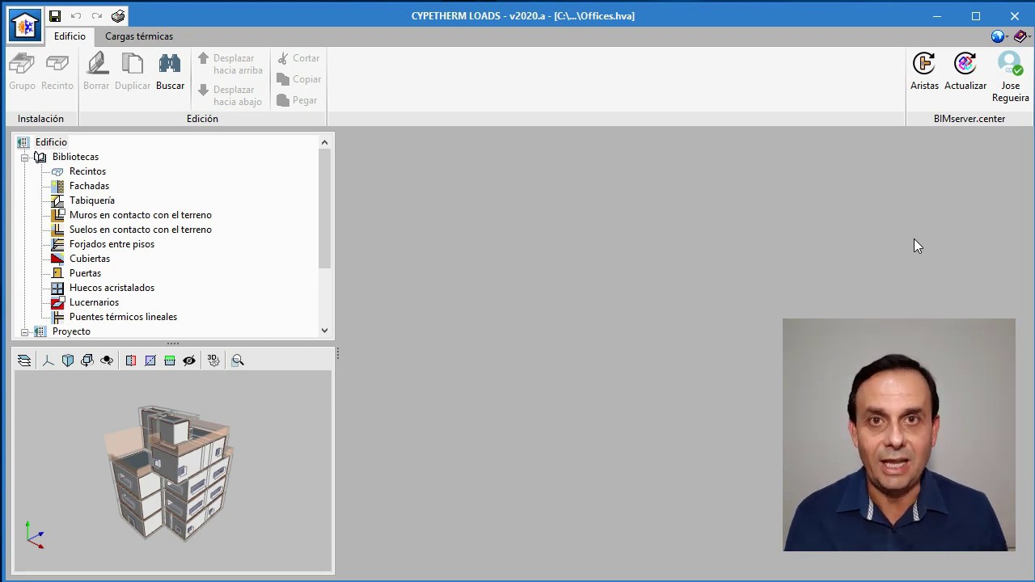This screenshot has width=1035, height=582.
Task: Open the Jose Regueira user account
Action: 1011,78
